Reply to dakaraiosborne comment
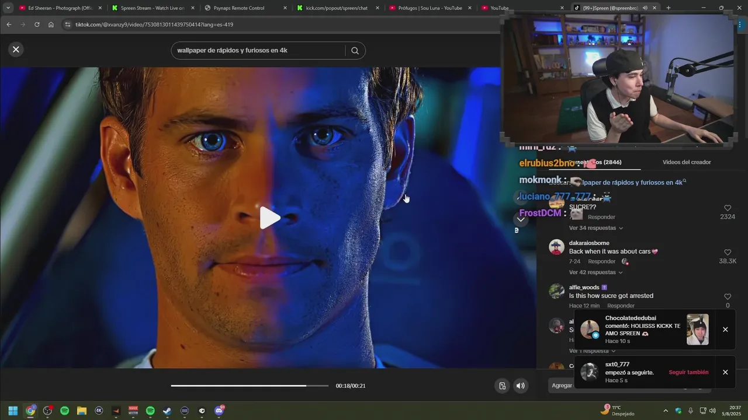 click(601, 261)
